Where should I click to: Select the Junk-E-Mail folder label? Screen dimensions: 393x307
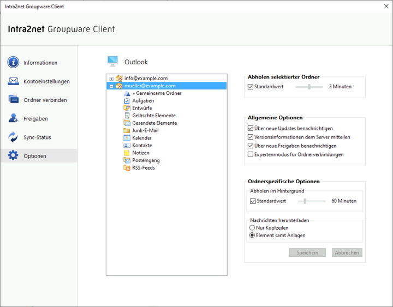145,130
